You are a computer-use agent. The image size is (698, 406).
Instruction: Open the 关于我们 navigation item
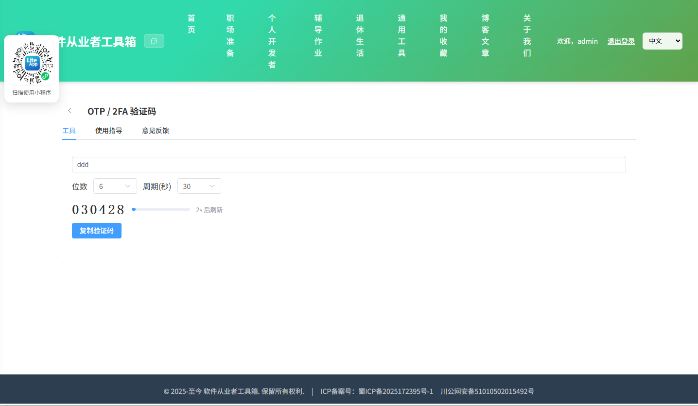[527, 35]
